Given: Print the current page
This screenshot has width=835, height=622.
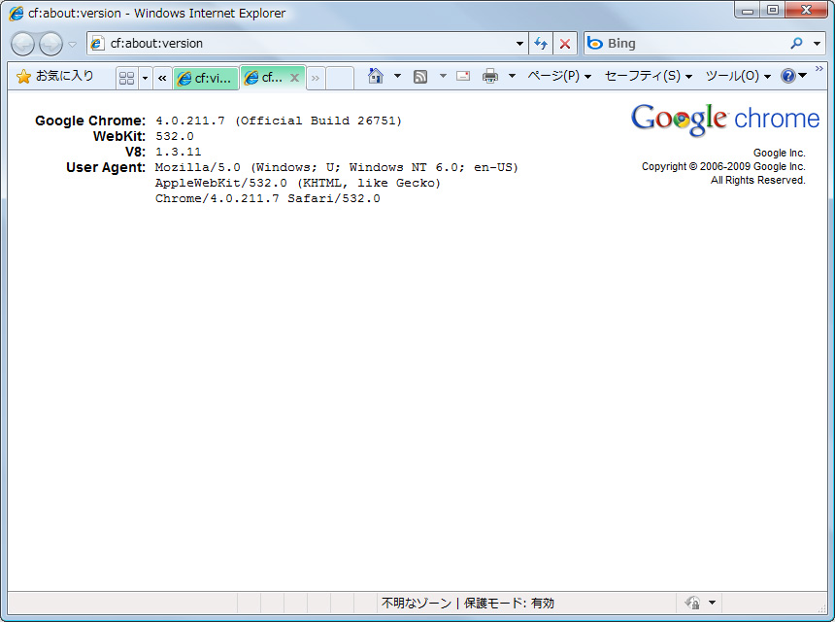Looking at the screenshot, I should (490, 75).
